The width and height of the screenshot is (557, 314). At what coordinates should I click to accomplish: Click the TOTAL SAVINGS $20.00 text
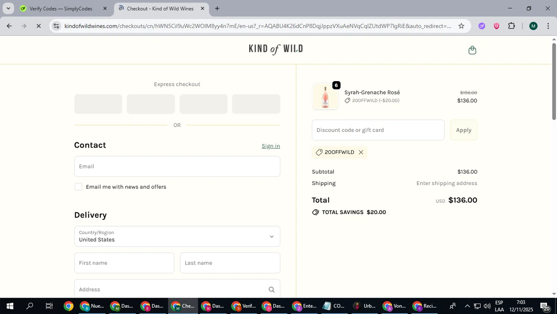pyautogui.click(x=354, y=212)
